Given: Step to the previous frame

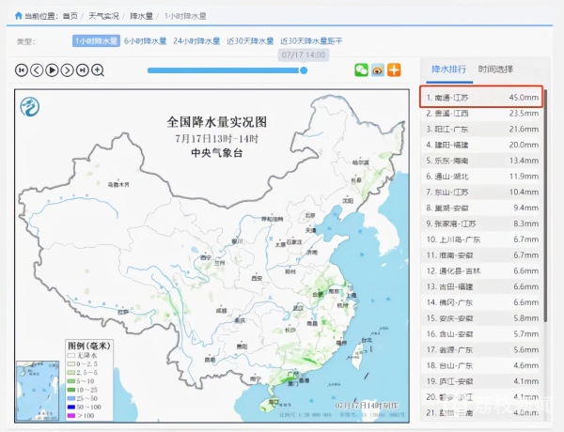Looking at the screenshot, I should tap(37, 69).
